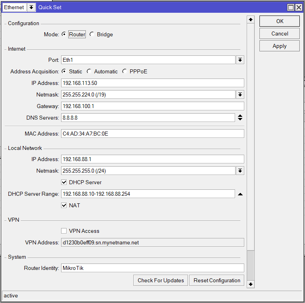Click the VPN section label
The height and width of the screenshot is (303, 305).
(14, 220)
